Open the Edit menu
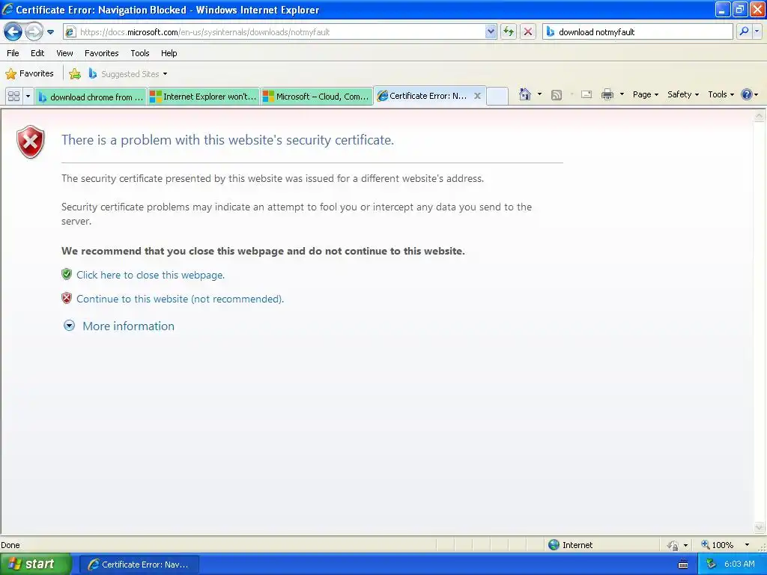Screen dimensions: 767x575 37,53
